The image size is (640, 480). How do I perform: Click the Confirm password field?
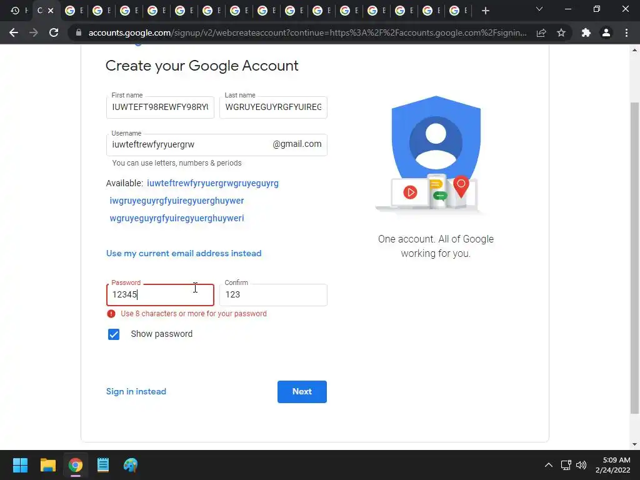coord(273,295)
